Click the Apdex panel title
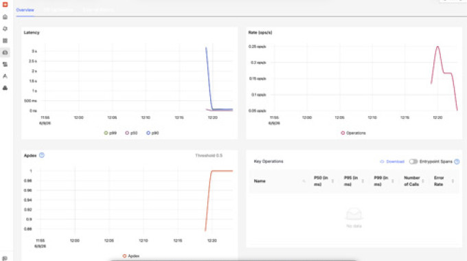Image resolution: width=467 pixels, height=261 pixels. click(30, 155)
